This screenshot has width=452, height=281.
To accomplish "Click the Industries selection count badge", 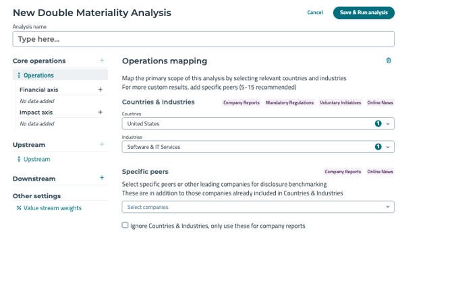I will point(378,147).
